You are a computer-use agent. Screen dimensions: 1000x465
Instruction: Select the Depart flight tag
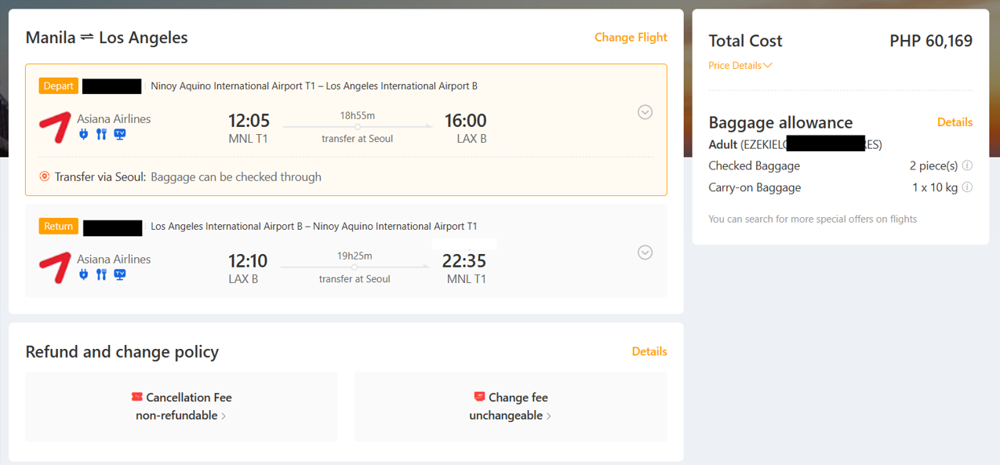pos(58,86)
